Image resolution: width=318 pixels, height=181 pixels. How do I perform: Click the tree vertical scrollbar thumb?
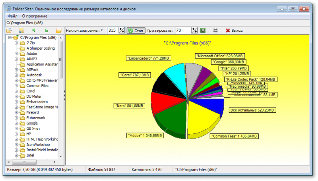[60, 59]
